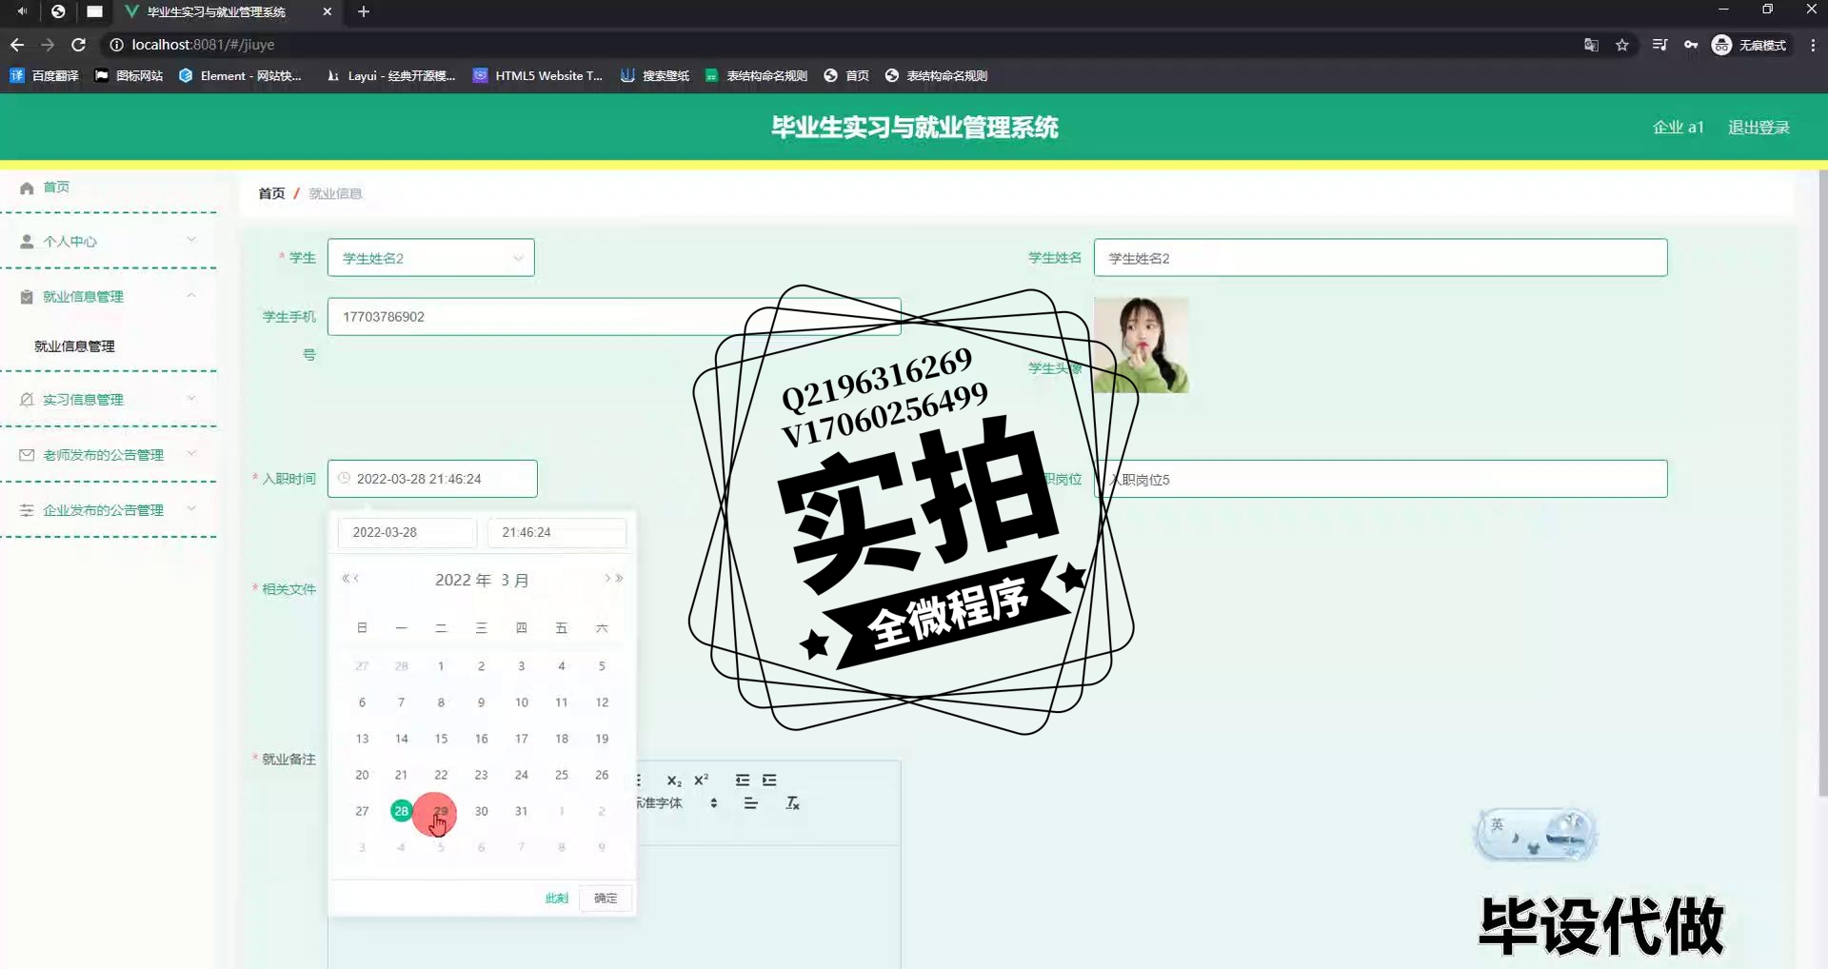This screenshot has width=1828, height=969.
Task: Close the 毕业生实习与就业管理系统 tab
Action: 328,11
